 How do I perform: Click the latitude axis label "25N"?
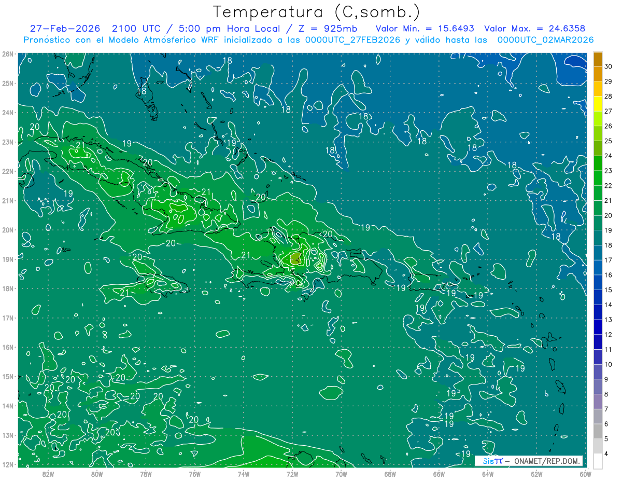(x=8, y=83)
